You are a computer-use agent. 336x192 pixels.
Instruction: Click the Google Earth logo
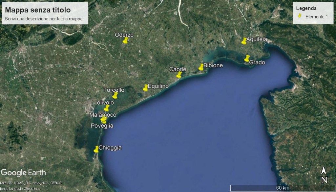pos(23,173)
